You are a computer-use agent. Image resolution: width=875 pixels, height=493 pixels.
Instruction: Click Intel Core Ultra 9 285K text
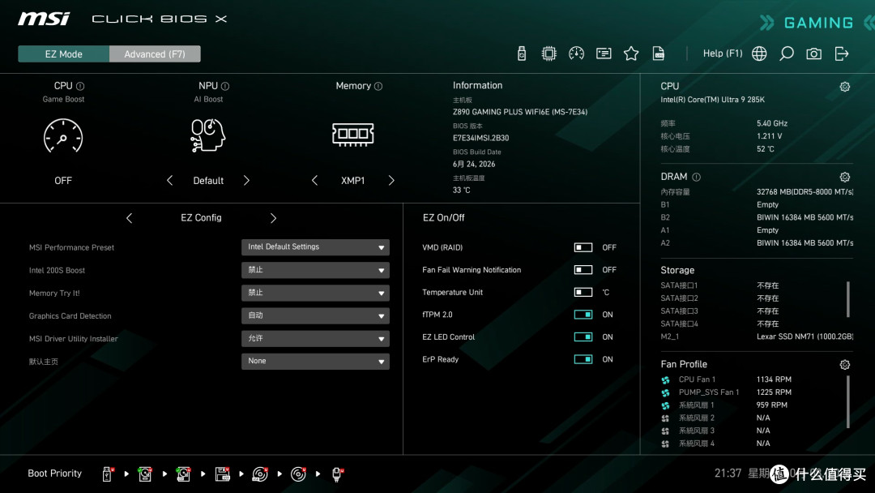click(x=713, y=100)
